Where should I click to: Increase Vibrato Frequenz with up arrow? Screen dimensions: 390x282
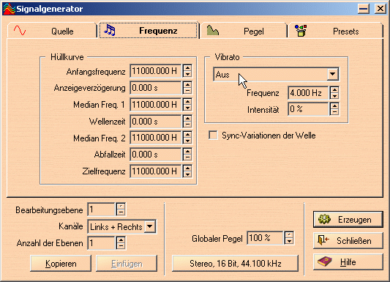(x=334, y=89)
